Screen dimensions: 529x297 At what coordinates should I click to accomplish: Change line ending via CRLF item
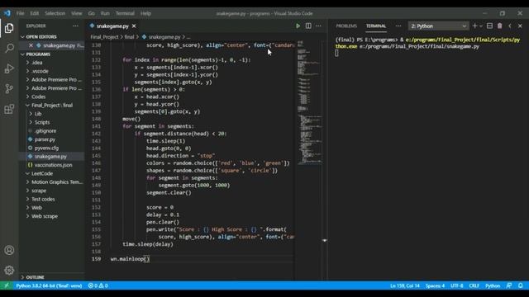474,285
